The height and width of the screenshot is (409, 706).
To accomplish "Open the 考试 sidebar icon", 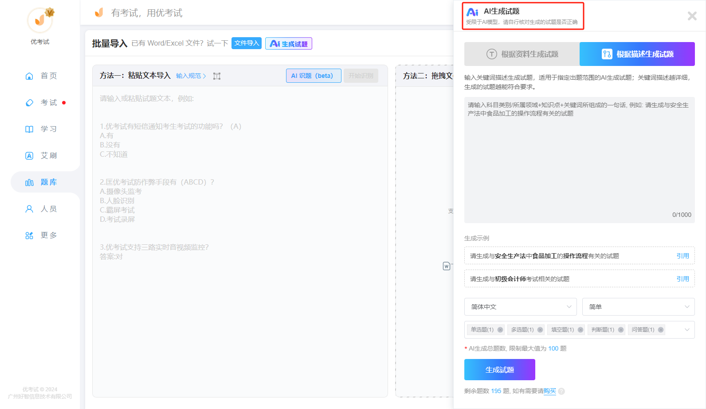I will click(x=29, y=103).
